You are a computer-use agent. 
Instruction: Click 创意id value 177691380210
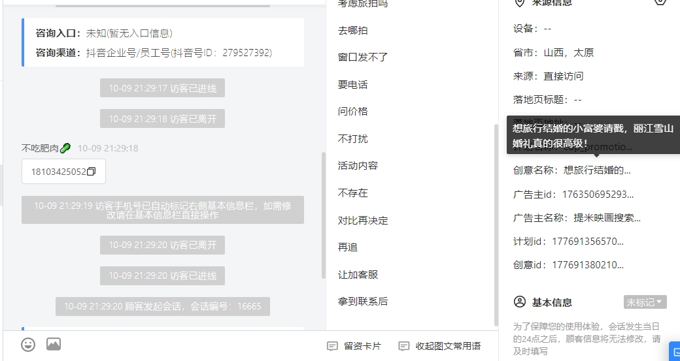588,265
